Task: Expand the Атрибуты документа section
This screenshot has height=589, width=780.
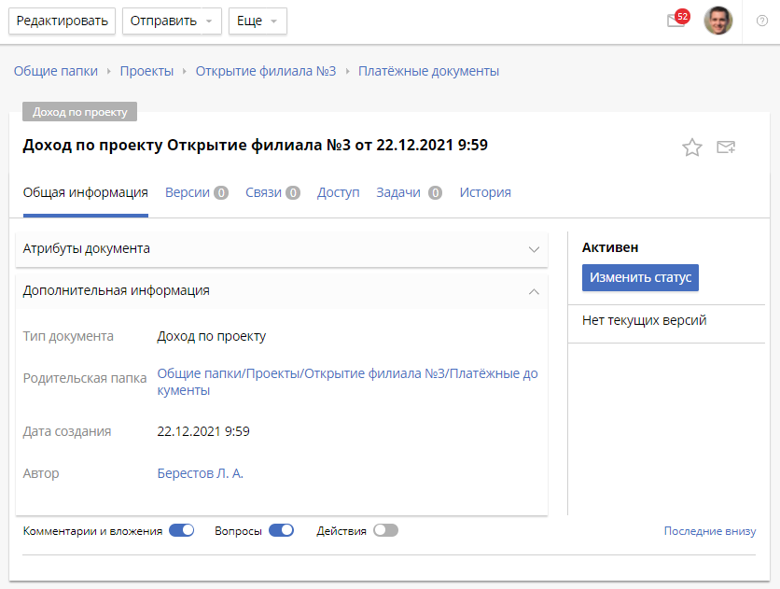Action: point(534,249)
